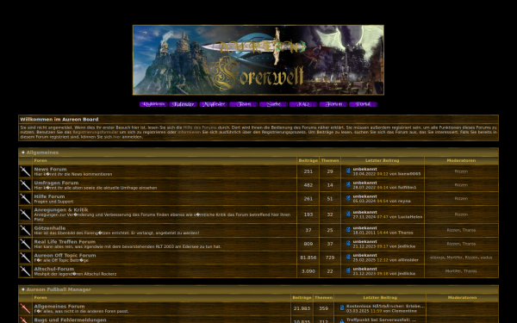517x323 pixels.
Task: View profile of user LuciaHelen
Action: (x=410, y=217)
